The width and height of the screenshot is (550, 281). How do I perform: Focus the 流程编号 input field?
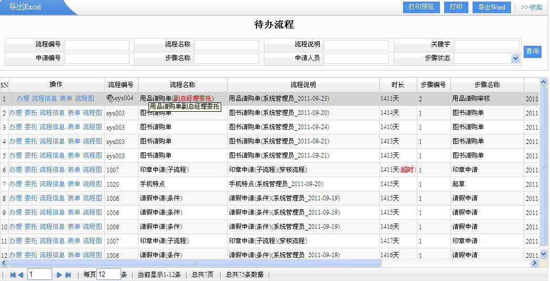[x=97, y=45]
